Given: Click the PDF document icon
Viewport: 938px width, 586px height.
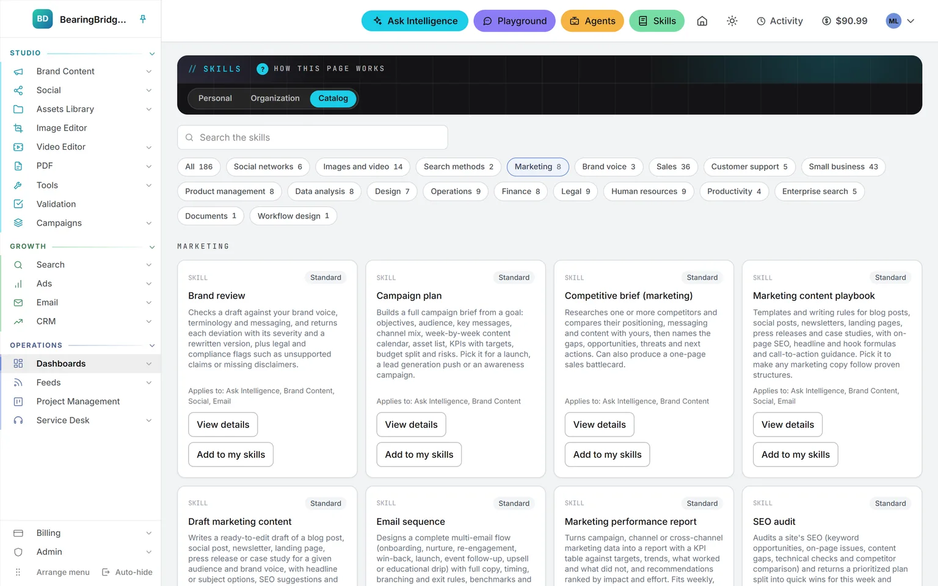Looking at the screenshot, I should coord(18,166).
